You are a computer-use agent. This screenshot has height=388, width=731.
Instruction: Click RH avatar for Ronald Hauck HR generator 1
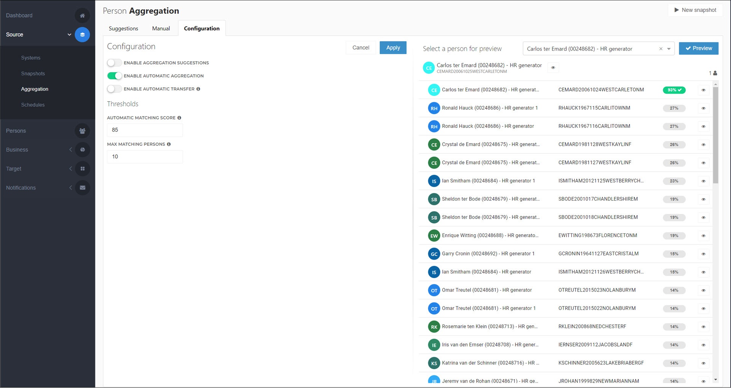(434, 108)
